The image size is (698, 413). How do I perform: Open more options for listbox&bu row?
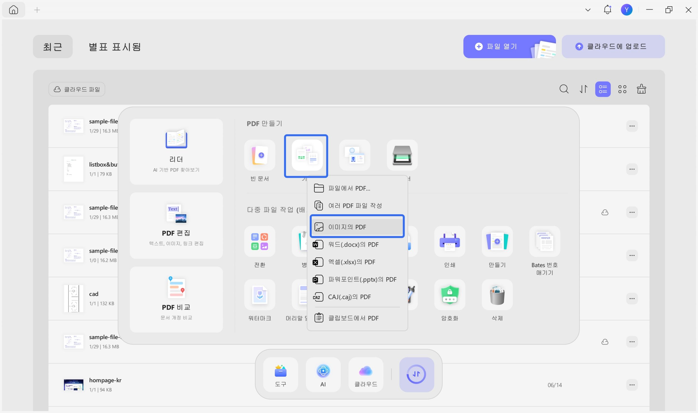pos(632,169)
